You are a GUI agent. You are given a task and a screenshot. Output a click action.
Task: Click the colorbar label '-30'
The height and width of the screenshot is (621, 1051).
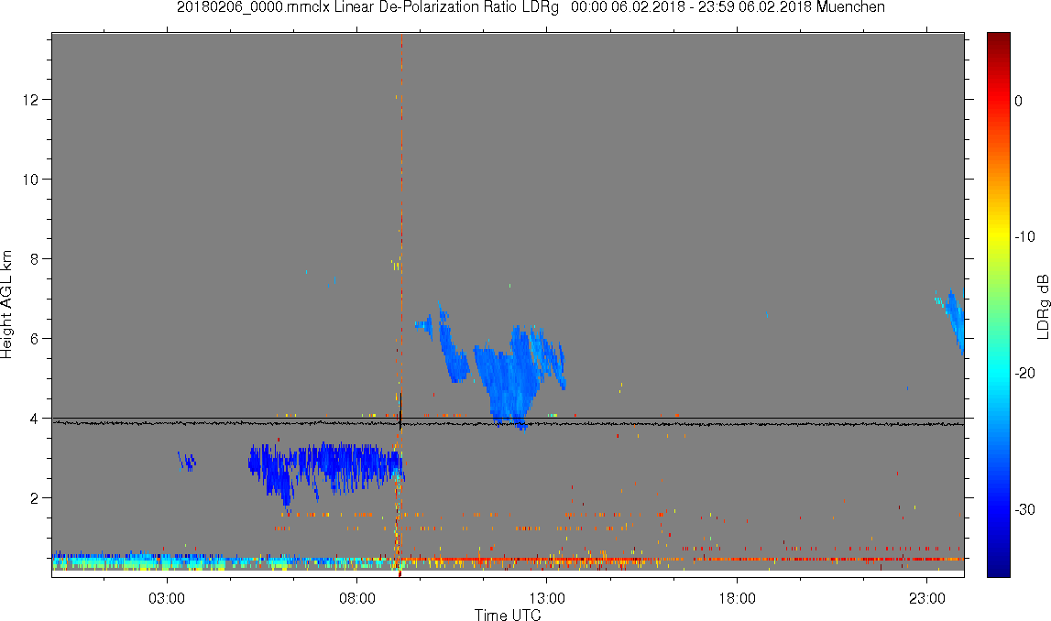coord(1024,510)
